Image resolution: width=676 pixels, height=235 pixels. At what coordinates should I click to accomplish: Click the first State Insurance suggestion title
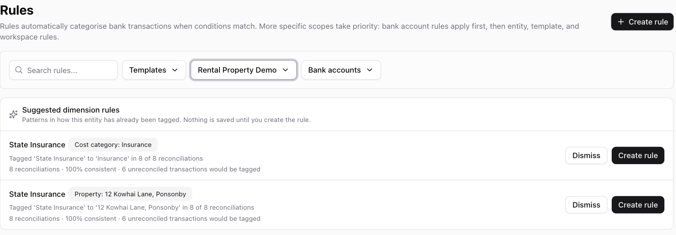tap(37, 145)
